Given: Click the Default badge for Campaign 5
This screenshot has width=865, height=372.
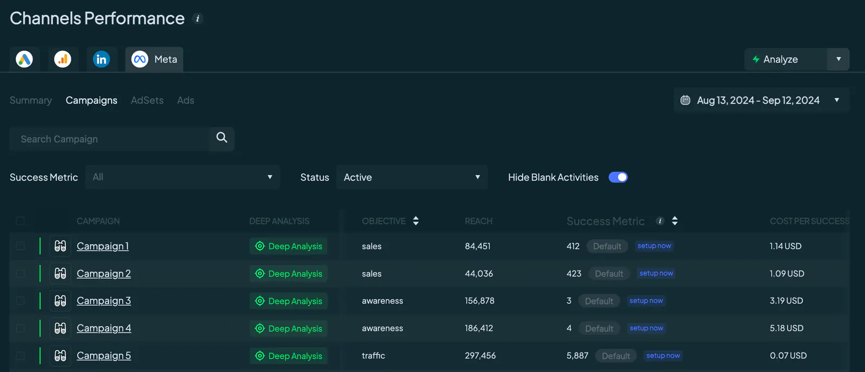Looking at the screenshot, I should pyautogui.click(x=616, y=356).
